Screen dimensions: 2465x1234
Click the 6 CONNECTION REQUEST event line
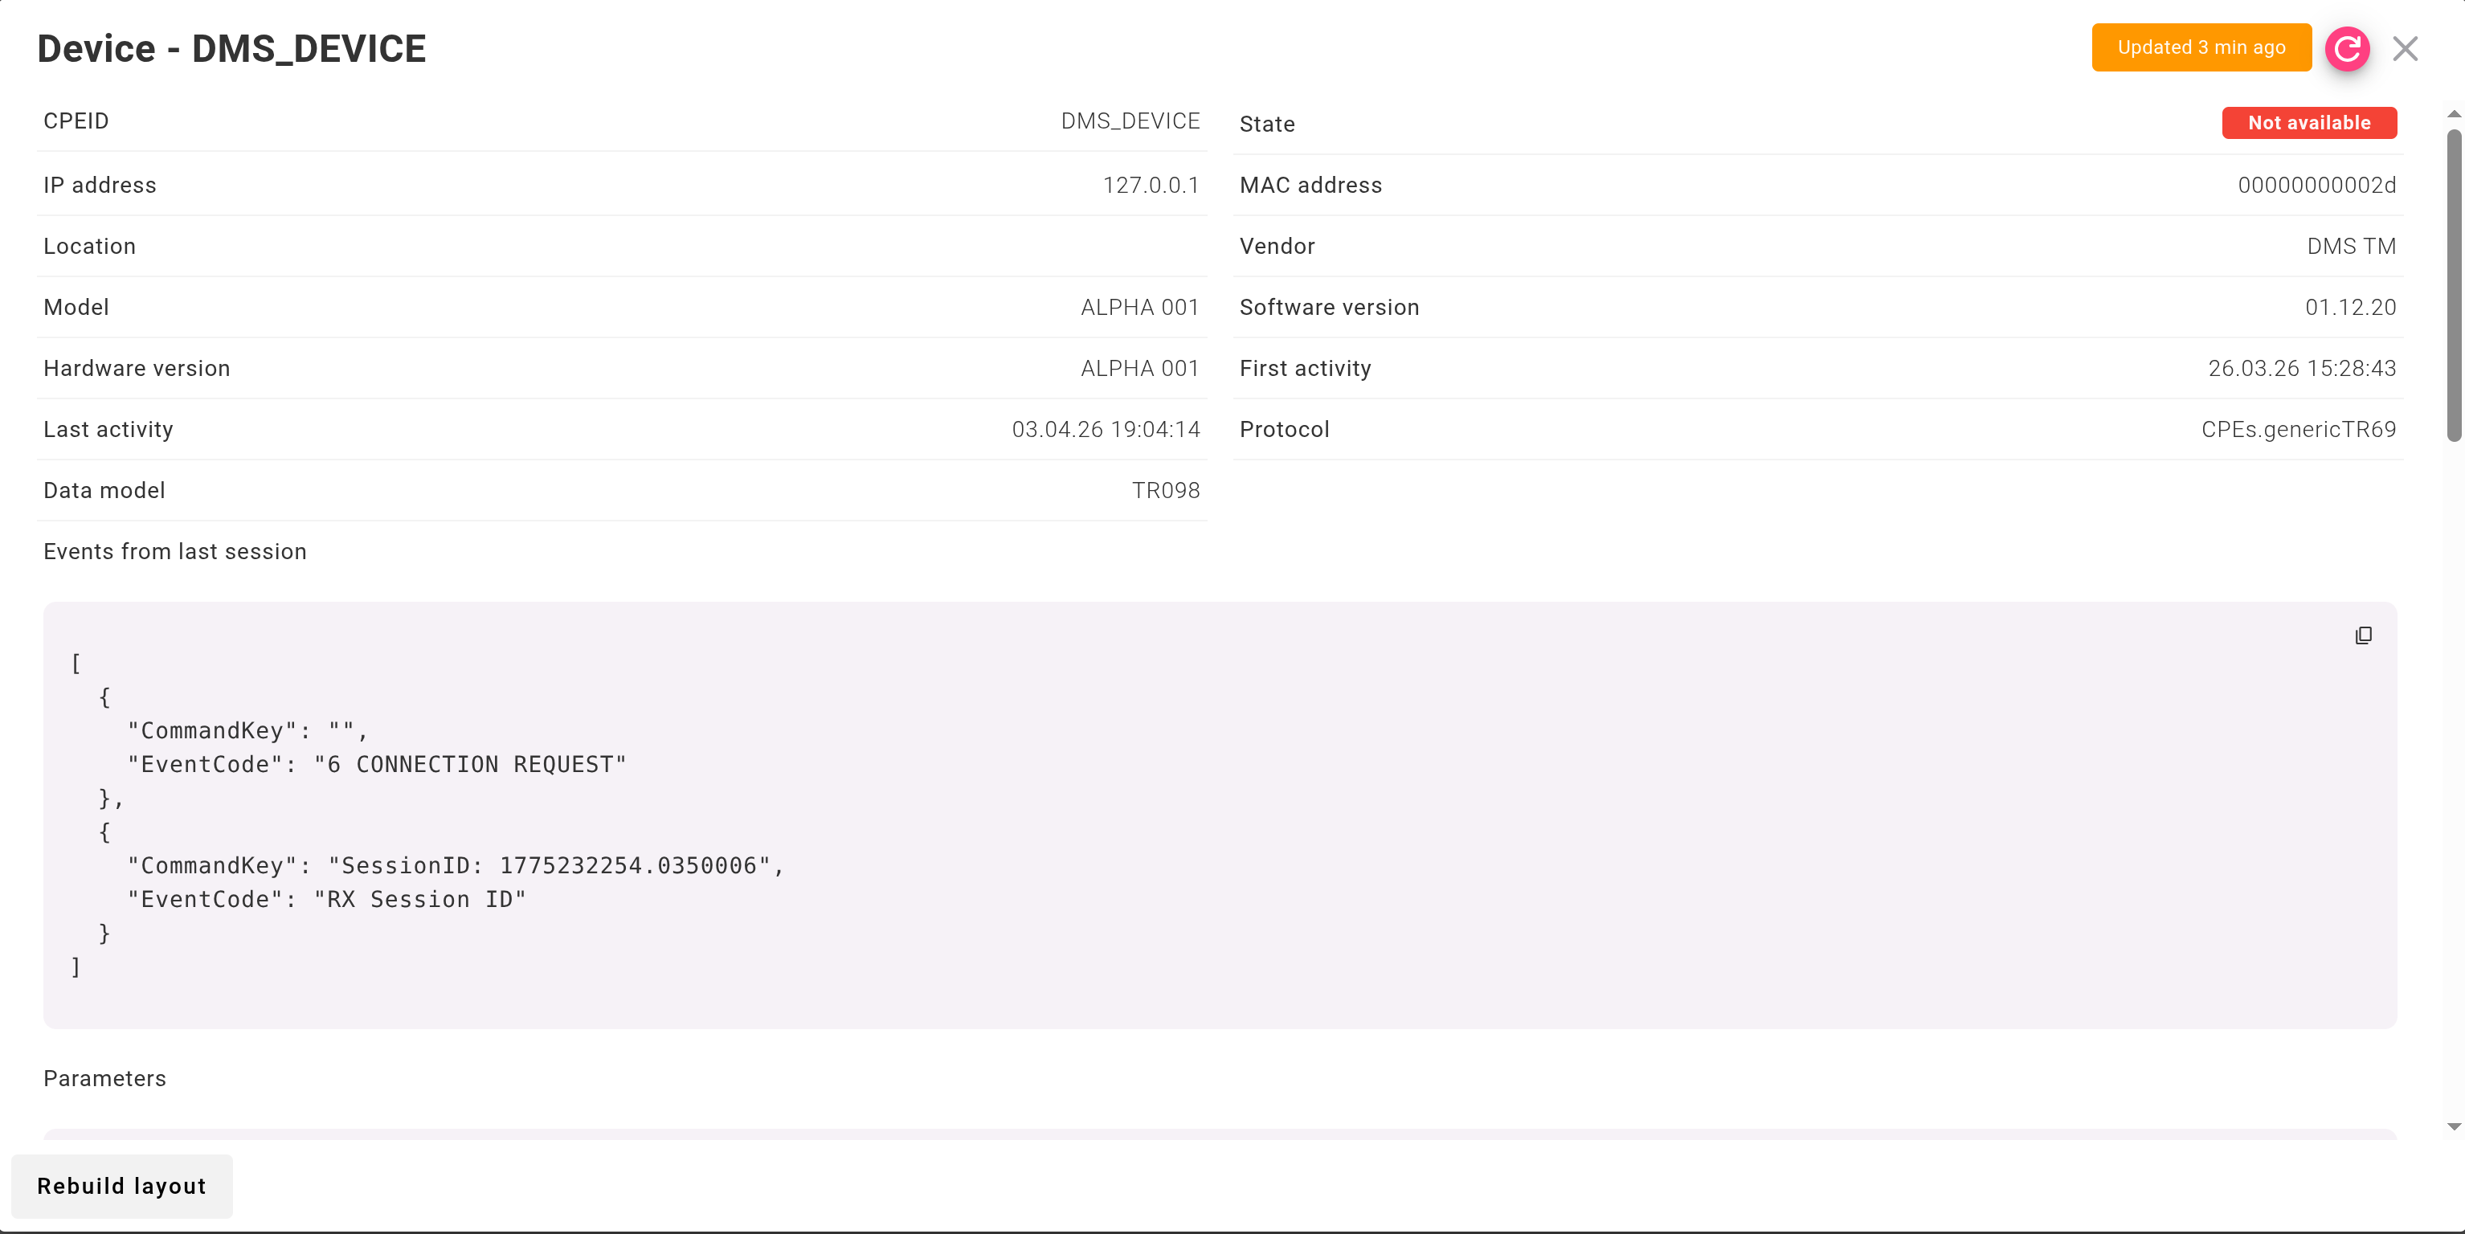pos(377,764)
